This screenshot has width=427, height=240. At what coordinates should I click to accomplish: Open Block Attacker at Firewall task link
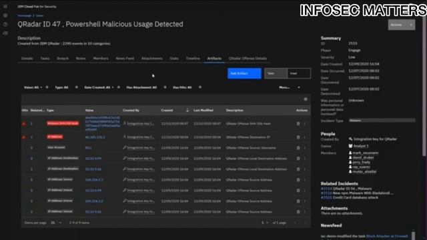point(387,236)
